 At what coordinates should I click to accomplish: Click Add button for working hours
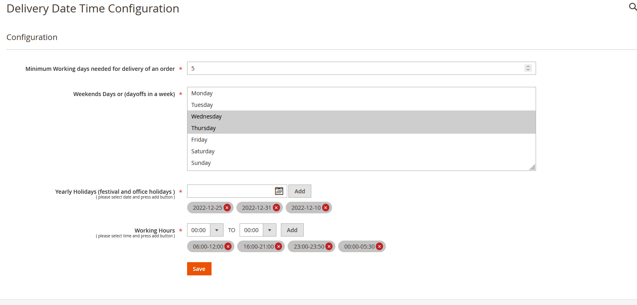(x=292, y=230)
